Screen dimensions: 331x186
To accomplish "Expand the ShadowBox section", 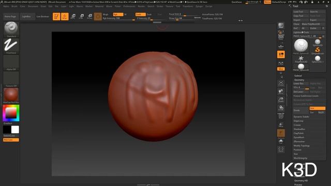I will 299,129.
